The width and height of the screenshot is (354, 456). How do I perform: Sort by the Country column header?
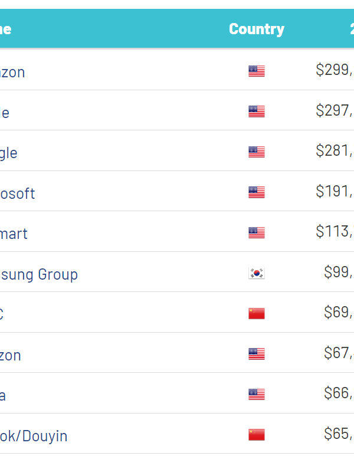pos(257,29)
